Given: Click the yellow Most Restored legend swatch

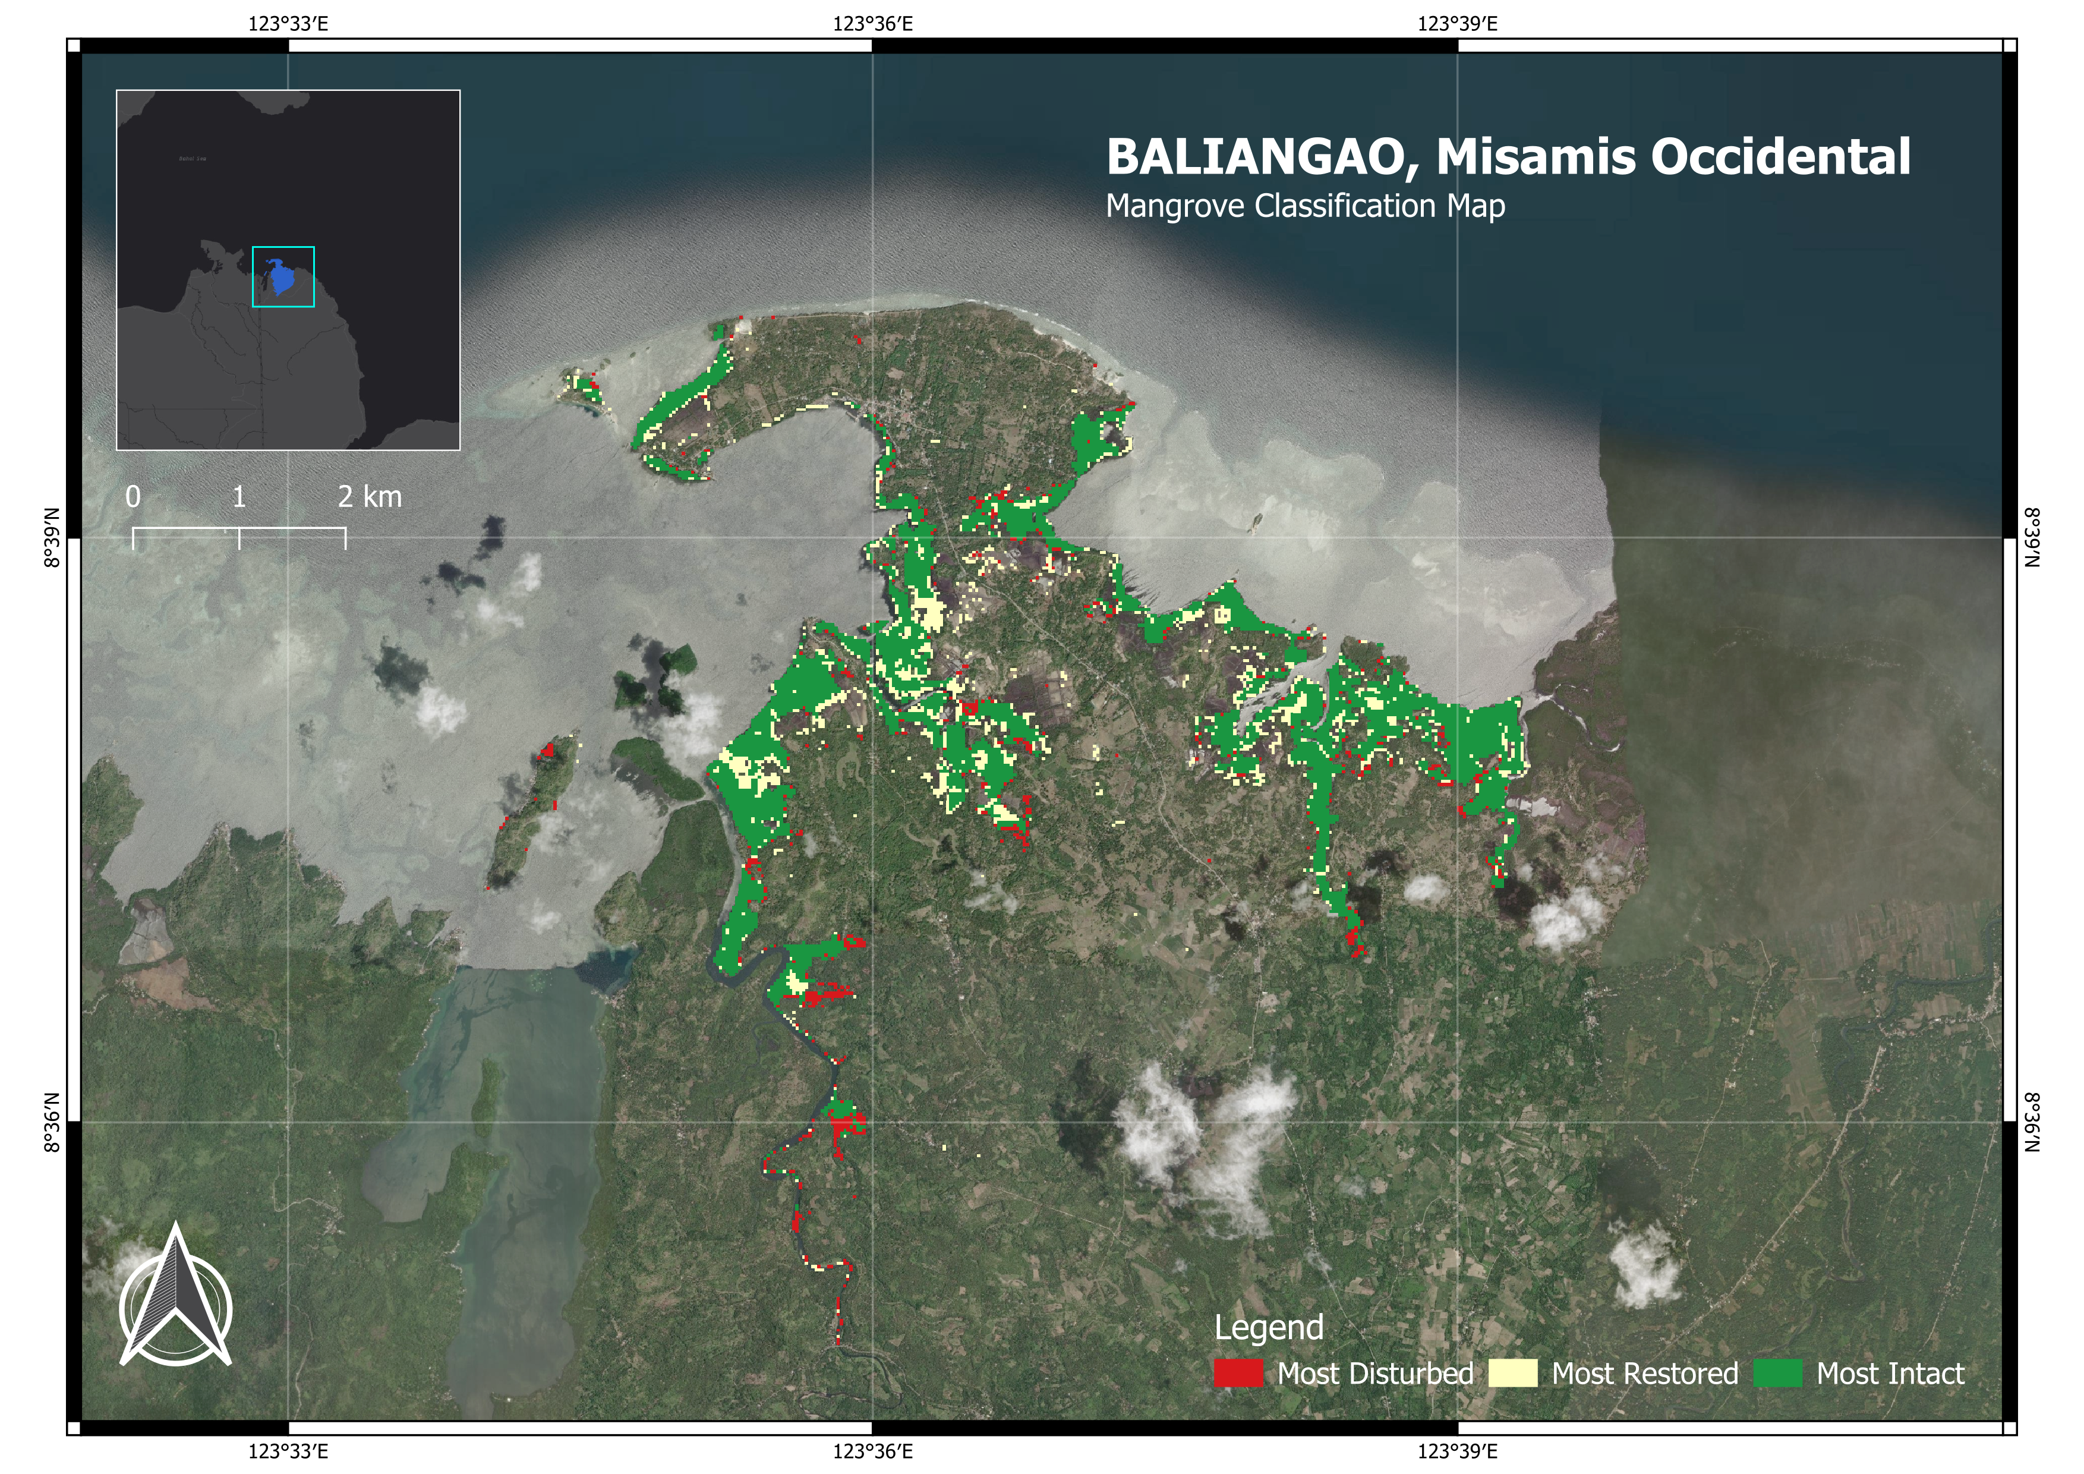Looking at the screenshot, I should point(1513,1373).
